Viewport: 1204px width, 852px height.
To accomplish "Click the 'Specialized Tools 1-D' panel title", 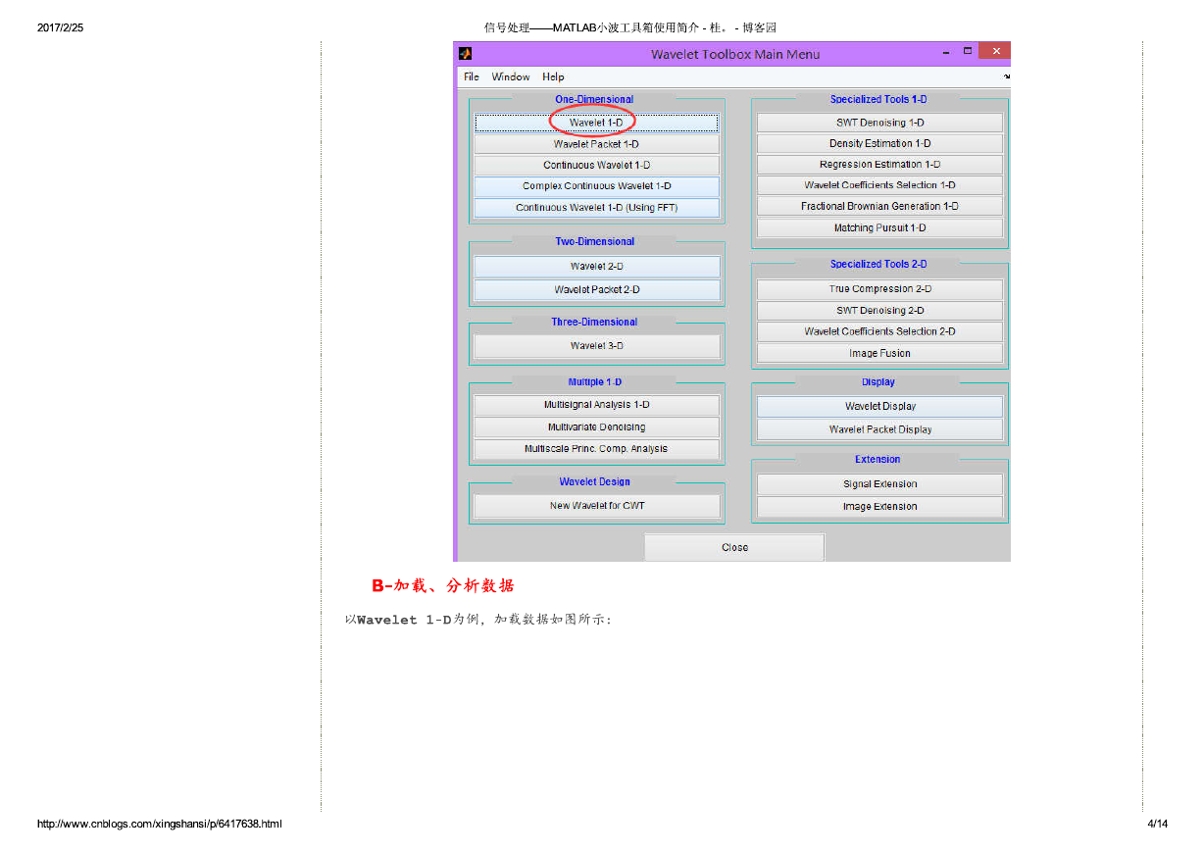I will tap(878, 99).
